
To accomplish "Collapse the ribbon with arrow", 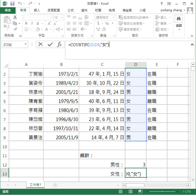I will click(192, 36).
